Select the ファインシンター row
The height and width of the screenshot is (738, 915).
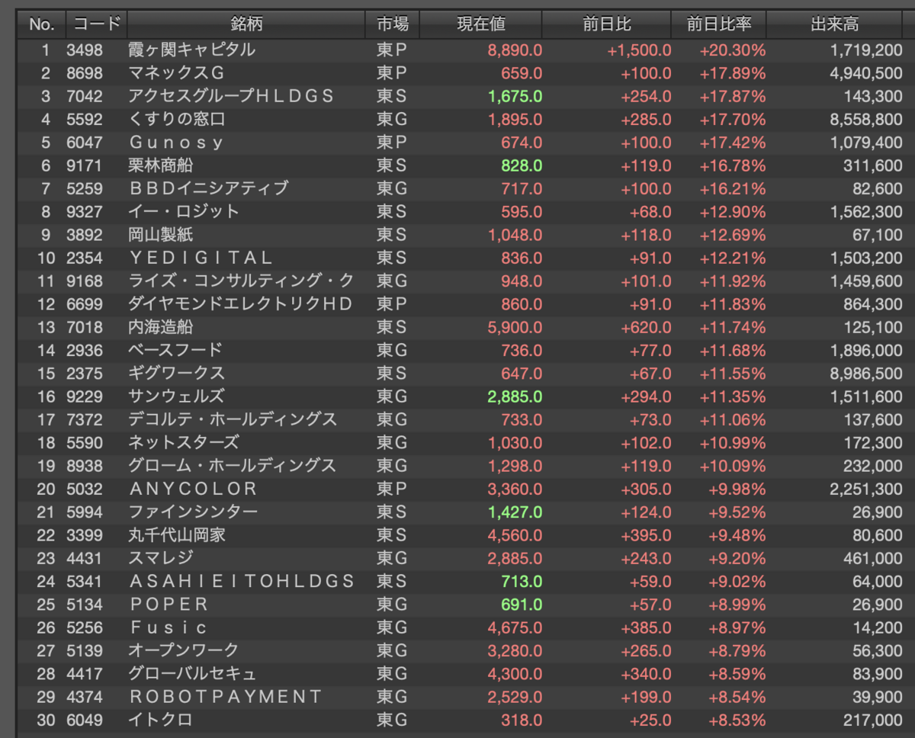point(461,512)
